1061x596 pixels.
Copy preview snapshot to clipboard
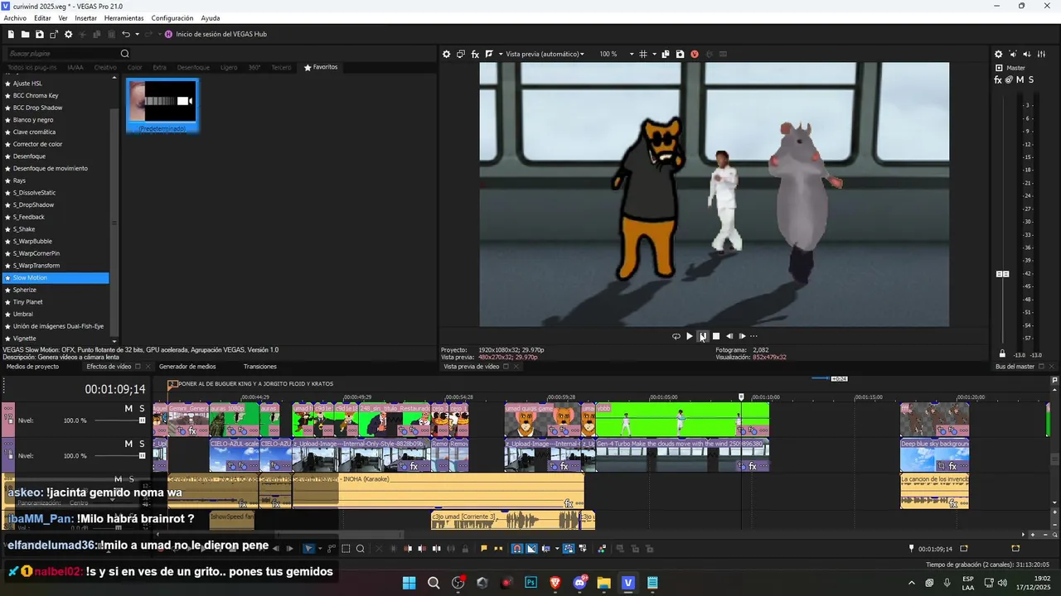point(666,54)
